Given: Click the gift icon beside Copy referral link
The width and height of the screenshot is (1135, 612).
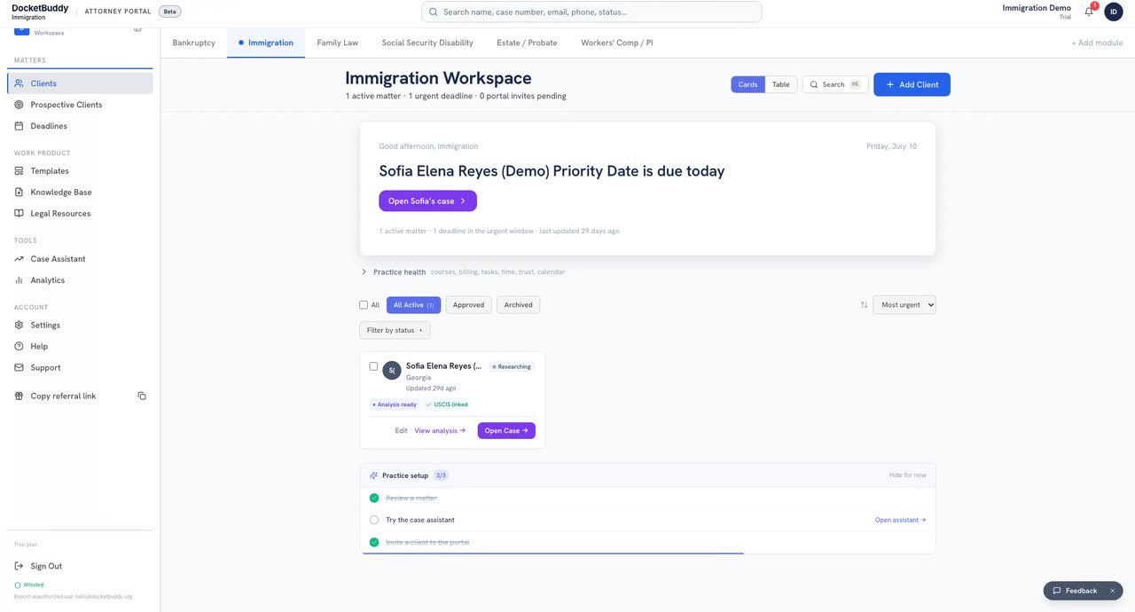Looking at the screenshot, I should tap(19, 396).
